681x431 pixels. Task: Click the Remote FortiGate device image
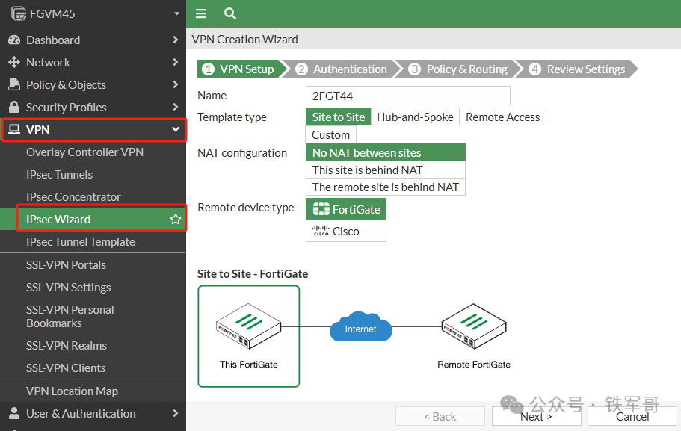pos(474,326)
